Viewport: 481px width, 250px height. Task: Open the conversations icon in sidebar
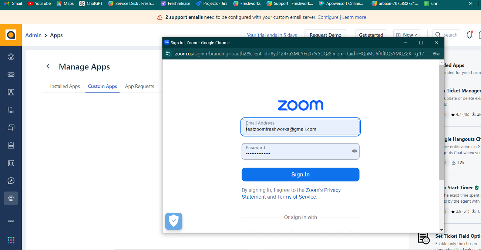click(11, 128)
